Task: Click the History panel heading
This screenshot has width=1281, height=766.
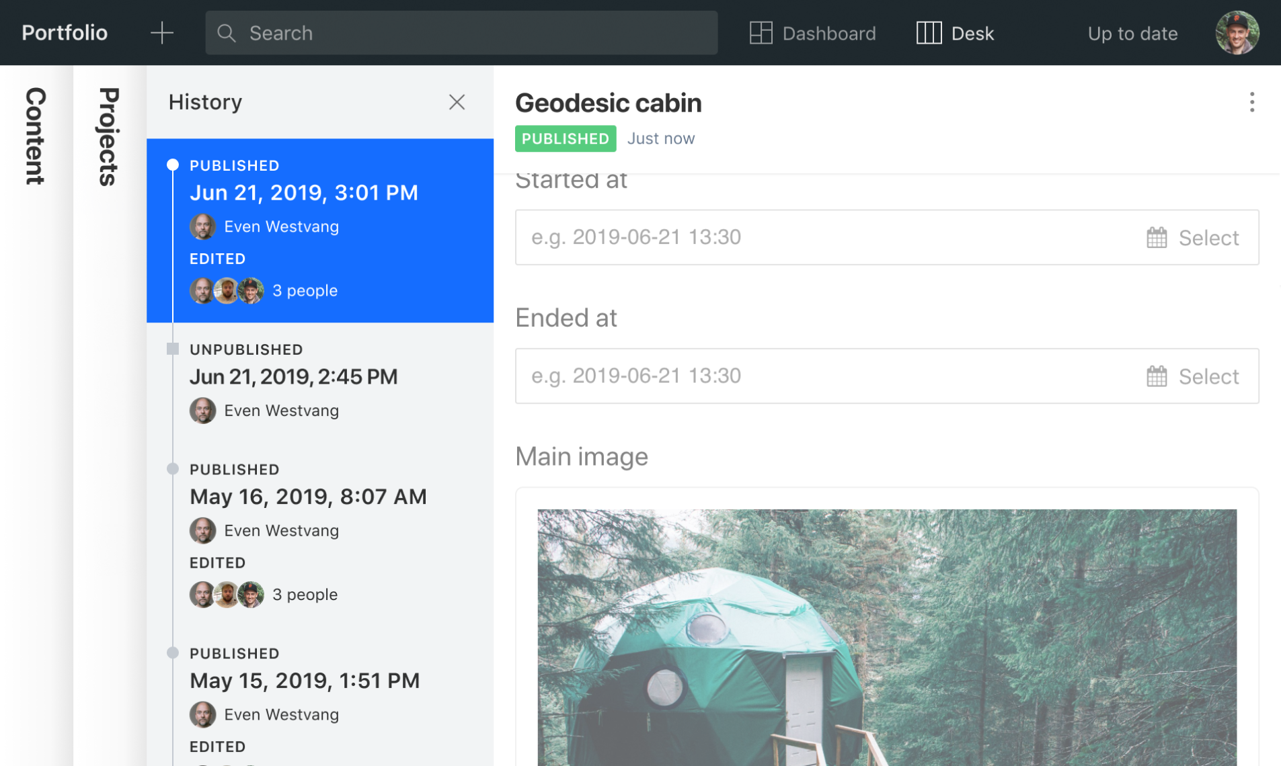Action: pyautogui.click(x=205, y=102)
